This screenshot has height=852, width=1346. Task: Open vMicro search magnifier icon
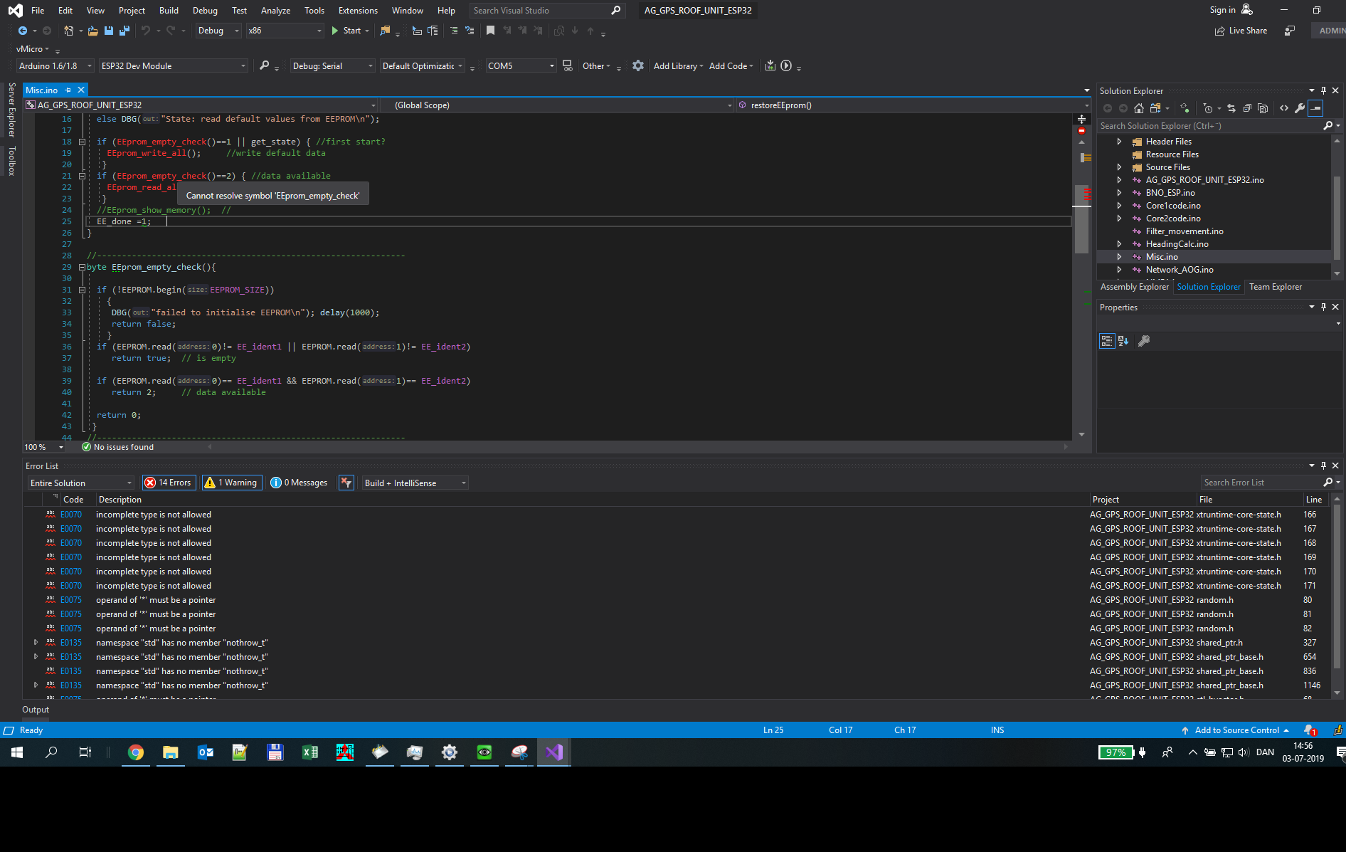265,65
